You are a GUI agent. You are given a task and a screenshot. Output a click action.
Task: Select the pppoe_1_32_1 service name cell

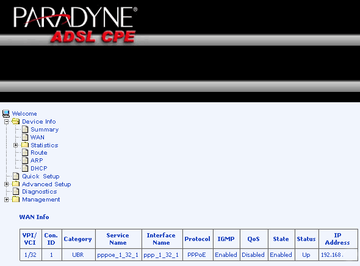tap(118, 254)
